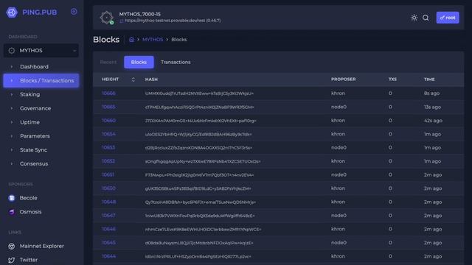The width and height of the screenshot is (472, 265).
Task: Click the HEIGHT column header
Action: (x=110, y=79)
